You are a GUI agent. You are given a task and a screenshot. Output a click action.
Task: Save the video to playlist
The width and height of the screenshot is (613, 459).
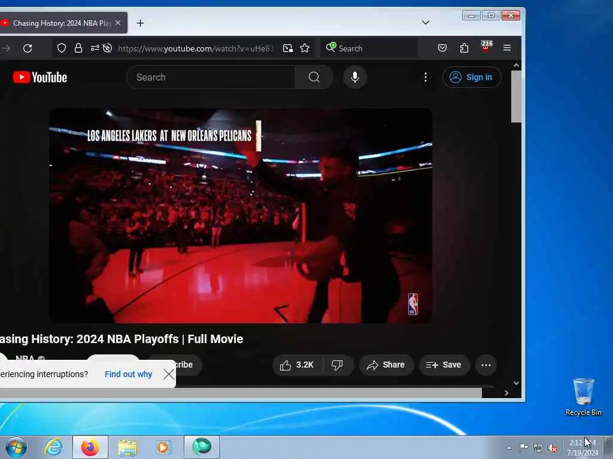tap(444, 365)
